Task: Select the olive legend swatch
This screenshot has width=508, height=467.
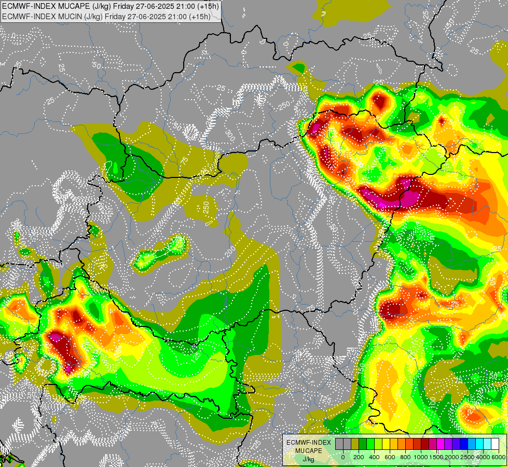Action: pos(355,444)
